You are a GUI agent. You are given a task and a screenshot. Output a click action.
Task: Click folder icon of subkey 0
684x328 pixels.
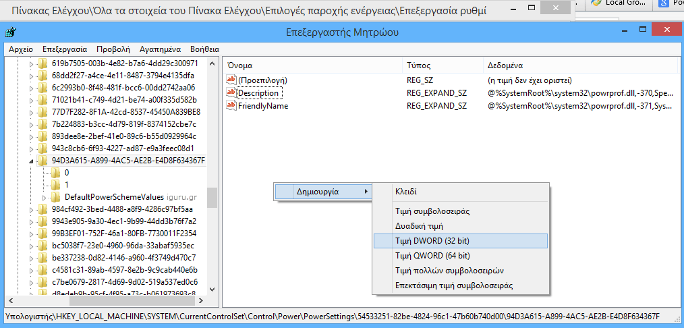pos(56,173)
